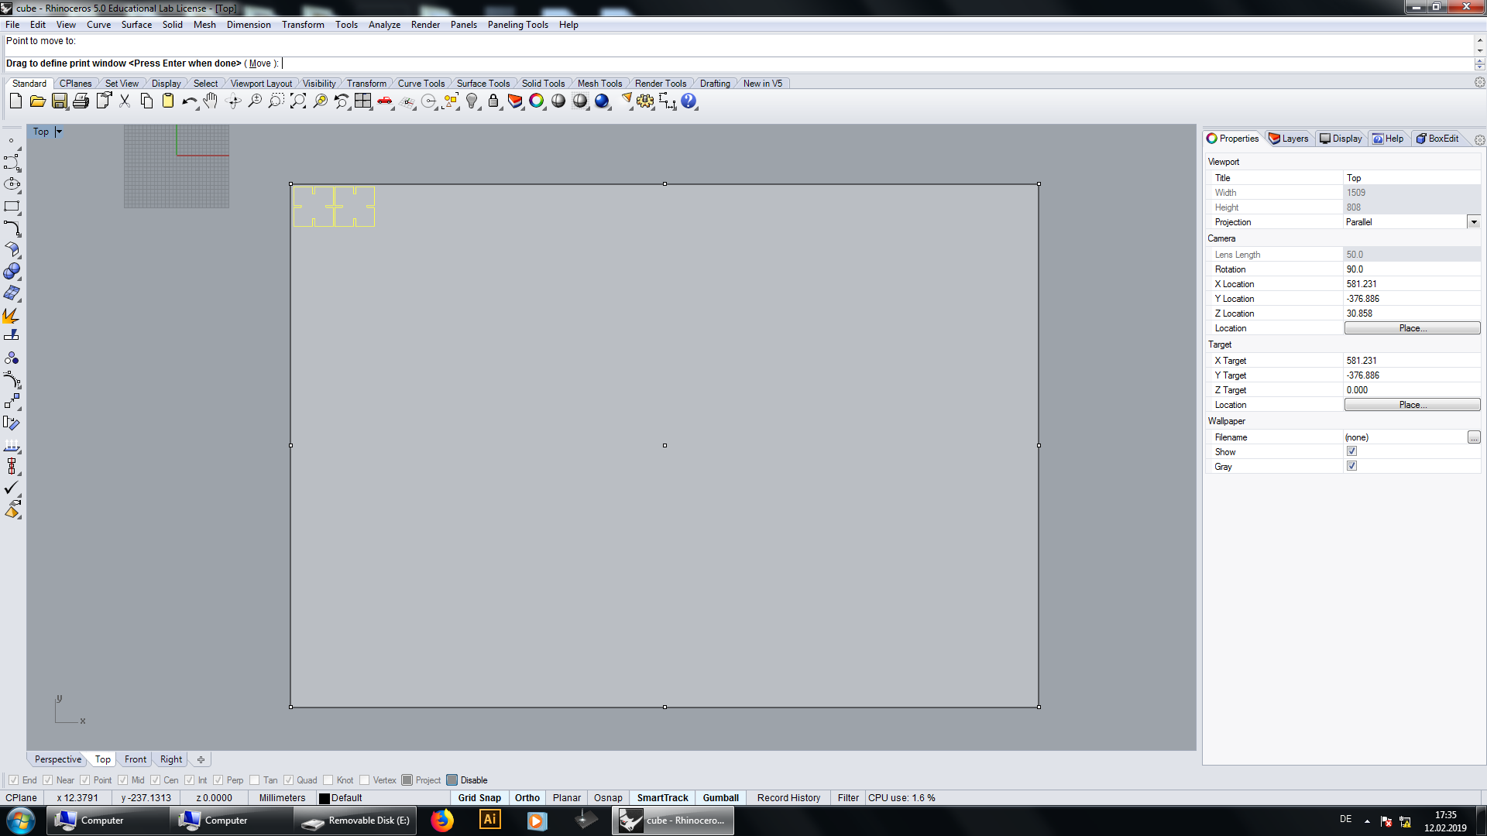Click the Four Viewports layout icon
Image resolution: width=1487 pixels, height=836 pixels.
point(362,101)
